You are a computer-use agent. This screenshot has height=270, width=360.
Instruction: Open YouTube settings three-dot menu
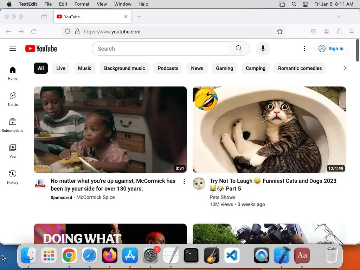(x=304, y=49)
